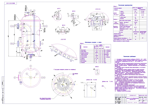
Task: Select position callout 11 in section Е-Е
Action: coord(96,28)
